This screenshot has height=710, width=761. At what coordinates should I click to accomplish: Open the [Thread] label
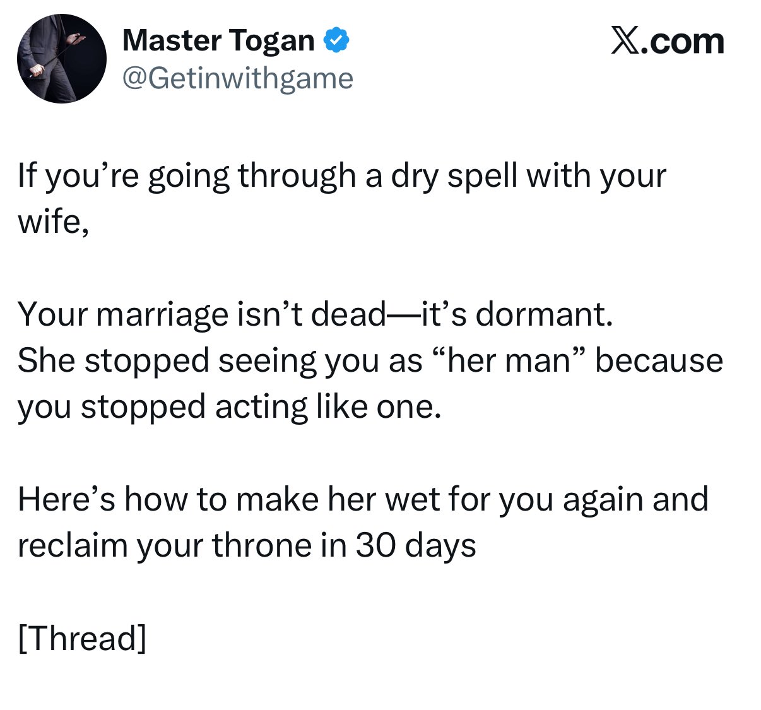(82, 637)
